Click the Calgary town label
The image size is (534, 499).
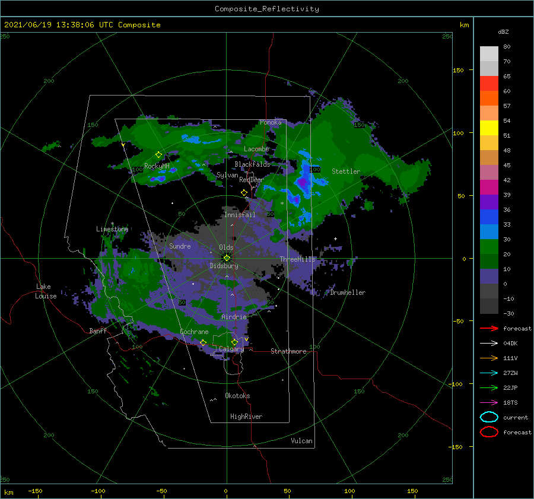click(x=231, y=349)
